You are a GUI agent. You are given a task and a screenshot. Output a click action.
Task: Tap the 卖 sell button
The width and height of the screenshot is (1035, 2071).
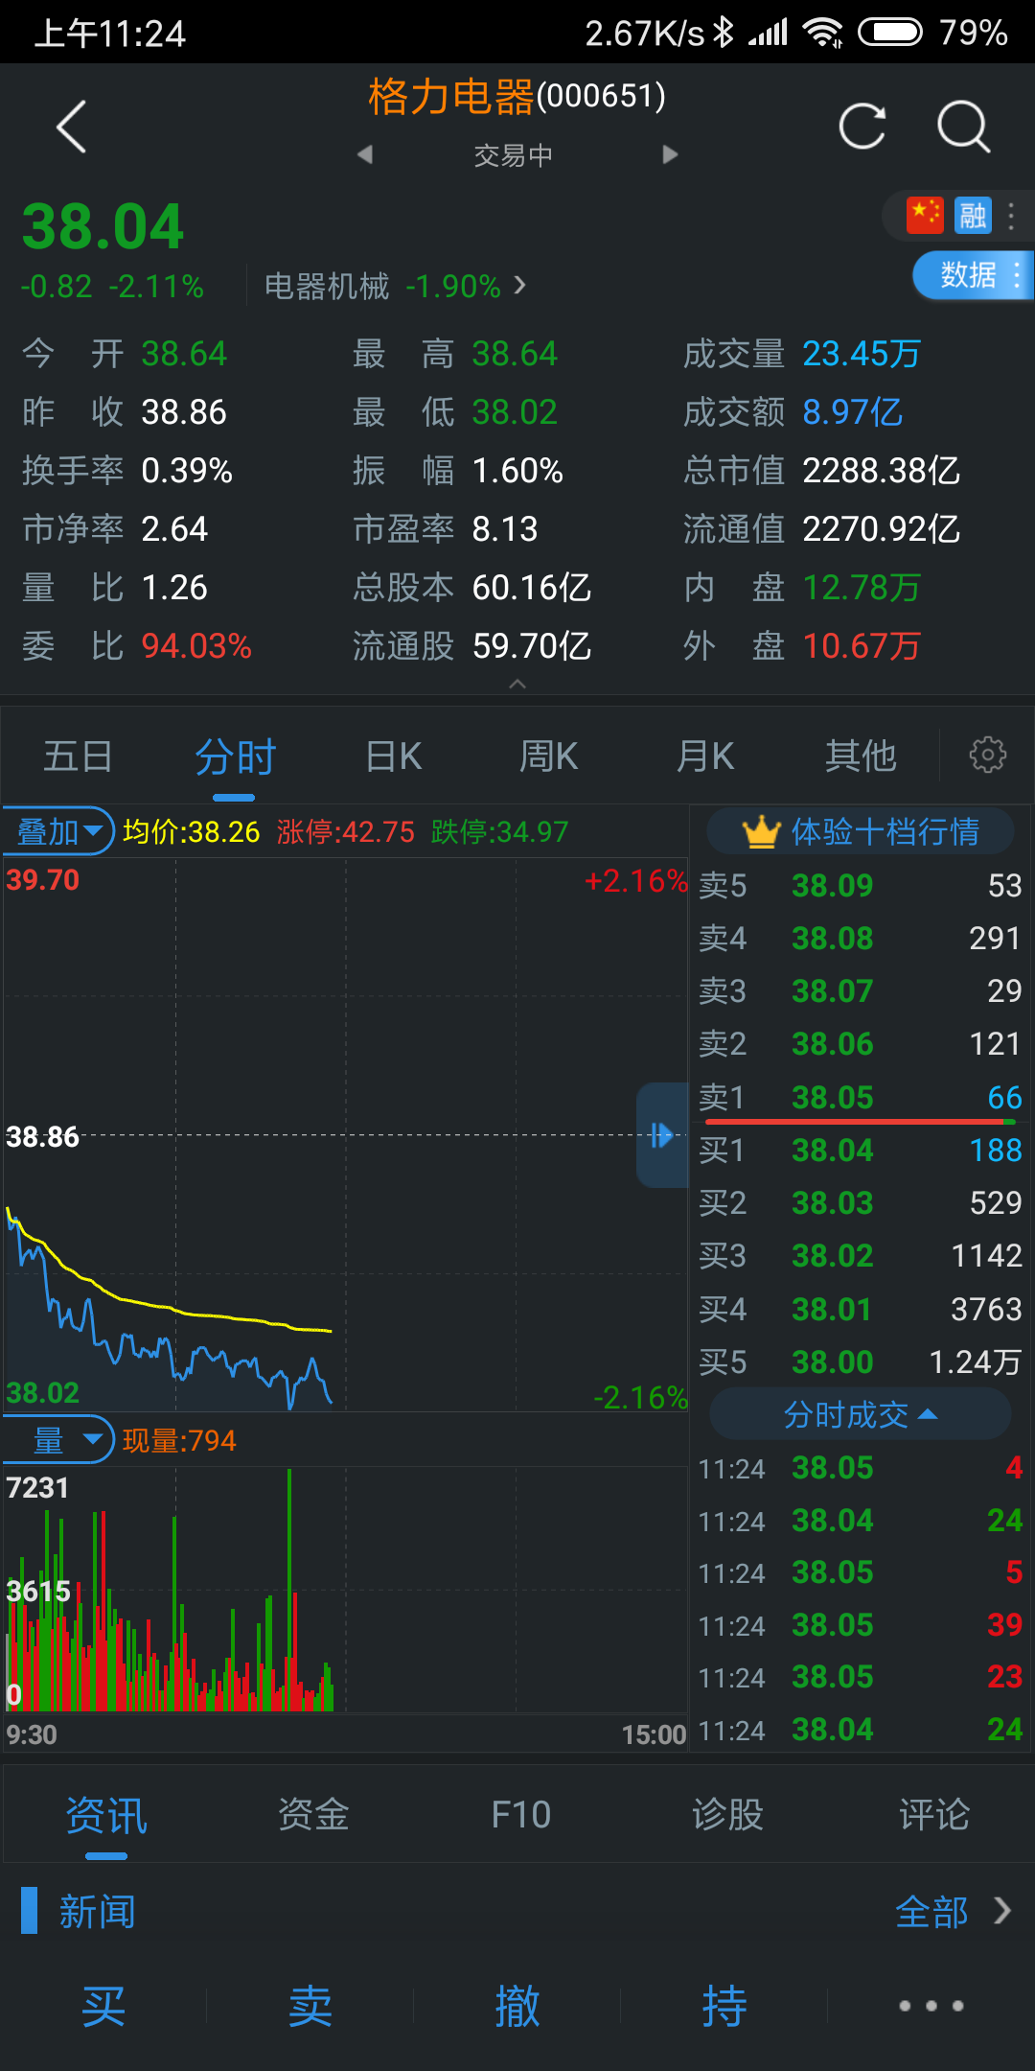coord(310,2006)
